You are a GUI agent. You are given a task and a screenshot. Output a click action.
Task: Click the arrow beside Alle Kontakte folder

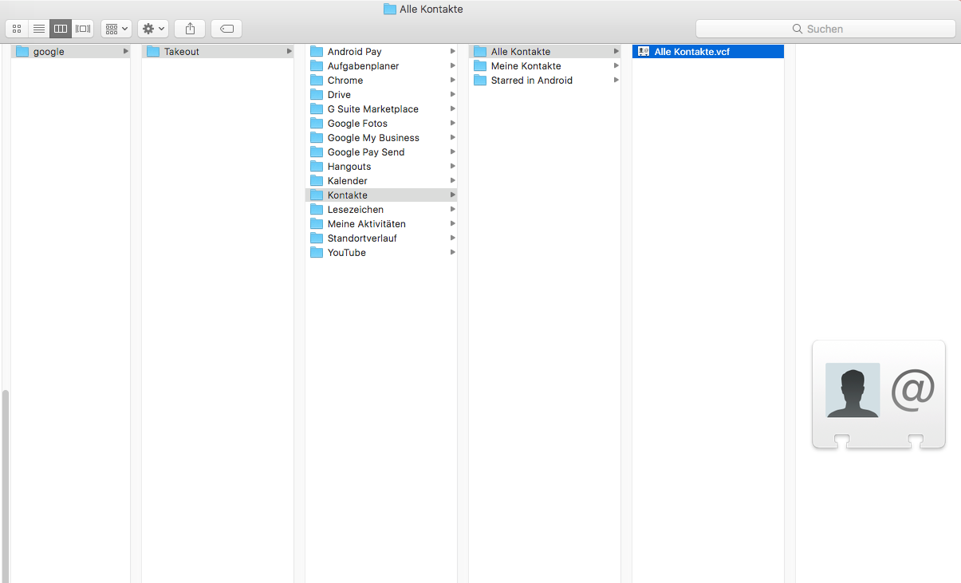[616, 51]
